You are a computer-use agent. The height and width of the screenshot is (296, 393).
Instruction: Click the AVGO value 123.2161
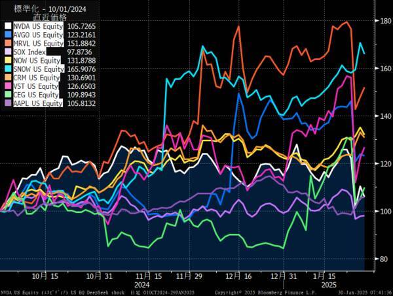[81, 35]
